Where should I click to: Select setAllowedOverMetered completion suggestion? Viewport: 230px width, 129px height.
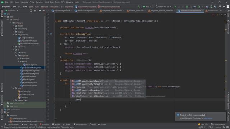108,84
